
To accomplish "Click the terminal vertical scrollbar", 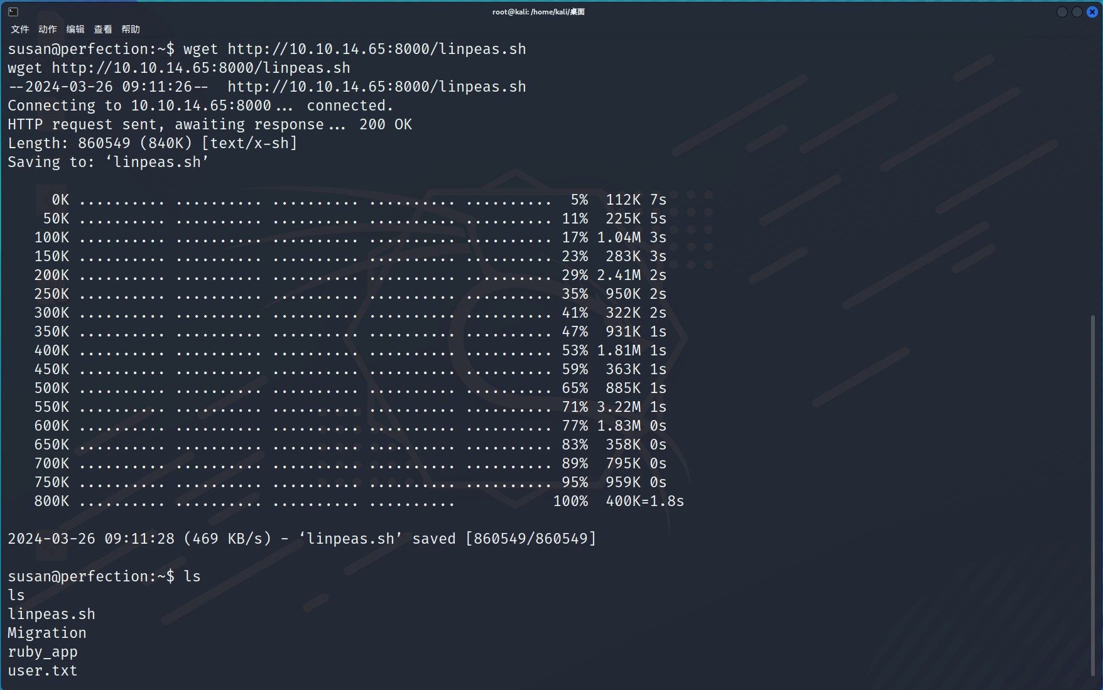I will 1093,495.
